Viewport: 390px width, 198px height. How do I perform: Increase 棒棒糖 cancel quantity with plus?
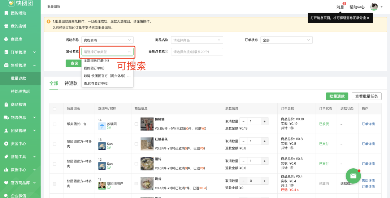coord(265,121)
